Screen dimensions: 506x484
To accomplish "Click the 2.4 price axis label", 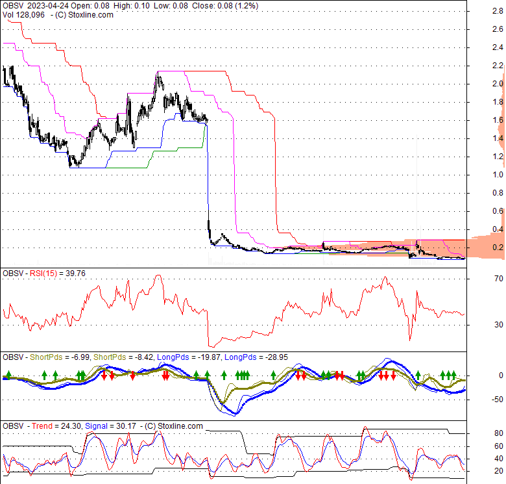I will pos(498,47).
